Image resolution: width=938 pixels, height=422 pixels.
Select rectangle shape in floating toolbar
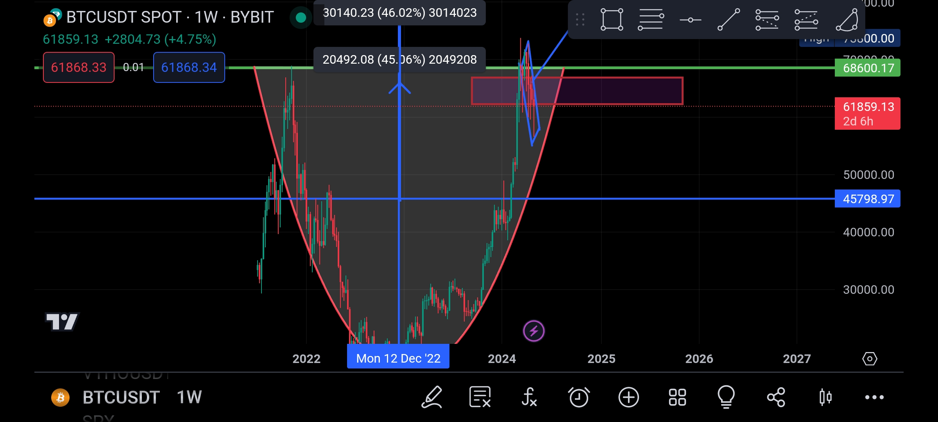point(612,19)
